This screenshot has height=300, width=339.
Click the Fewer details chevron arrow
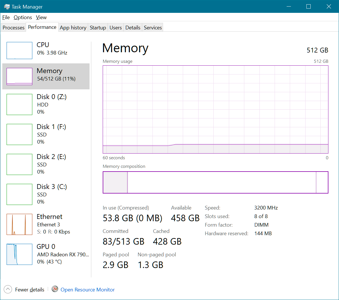tap(8, 289)
